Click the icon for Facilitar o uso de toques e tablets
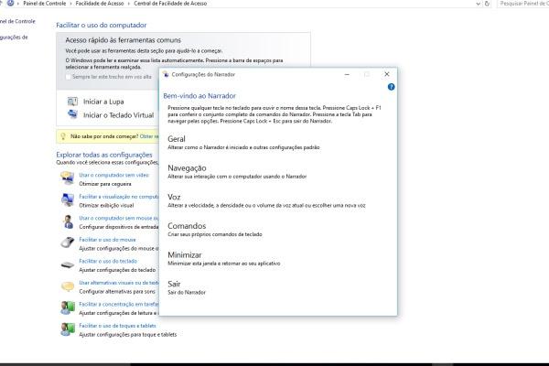This screenshot has height=366, width=549. [67, 329]
